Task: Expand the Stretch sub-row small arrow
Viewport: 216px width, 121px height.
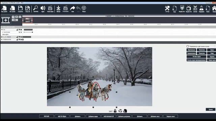Action: pyautogui.click(x=2, y=32)
